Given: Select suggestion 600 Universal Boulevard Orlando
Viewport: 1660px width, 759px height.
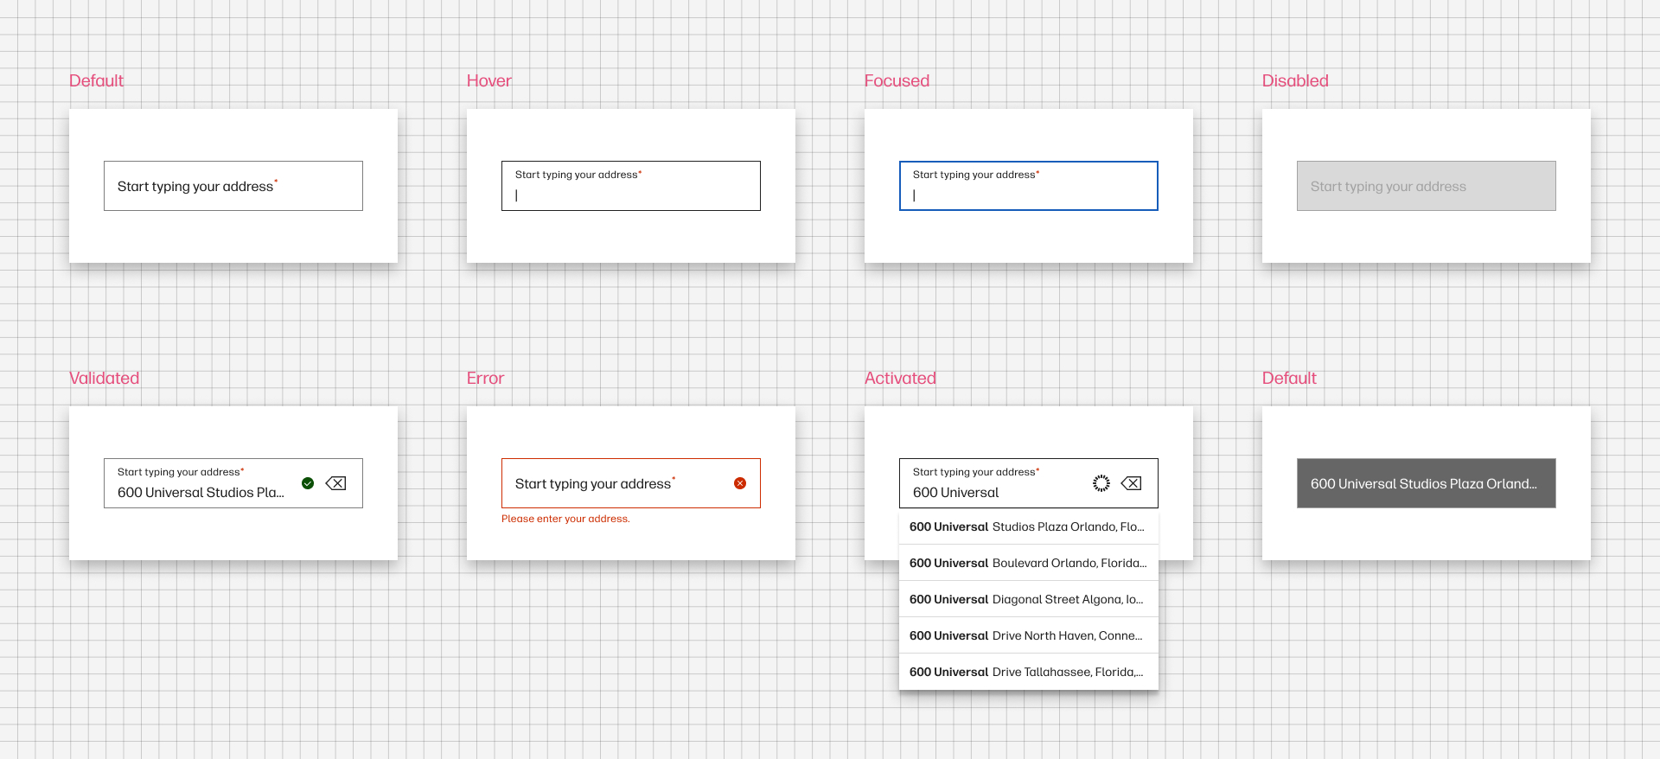Looking at the screenshot, I should coord(1029,563).
